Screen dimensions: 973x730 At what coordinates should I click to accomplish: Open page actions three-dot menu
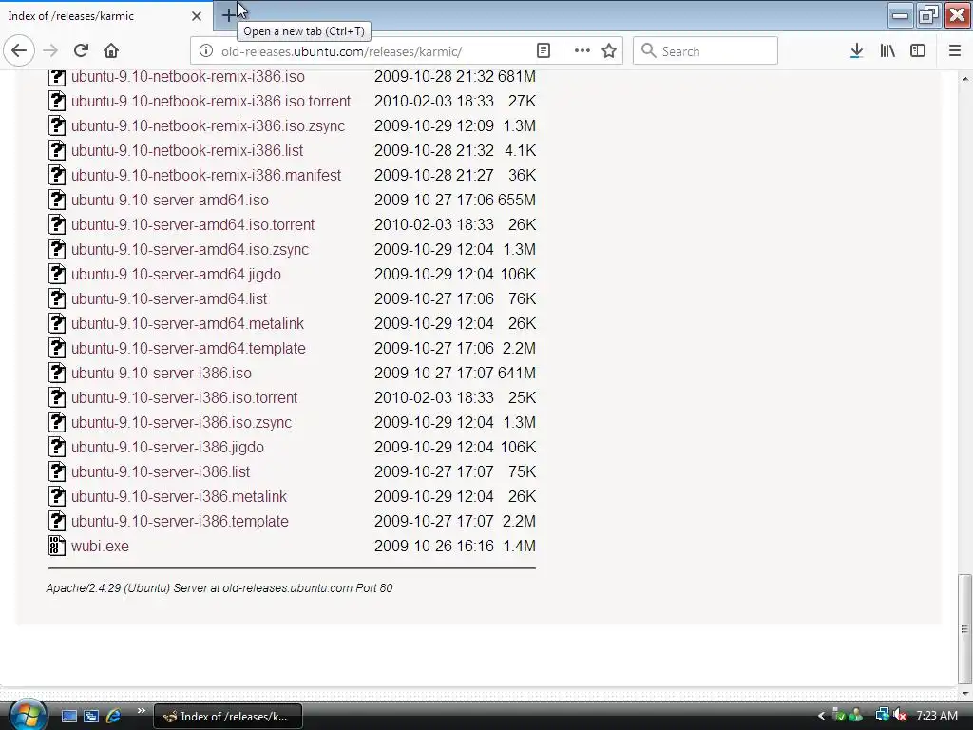point(582,51)
